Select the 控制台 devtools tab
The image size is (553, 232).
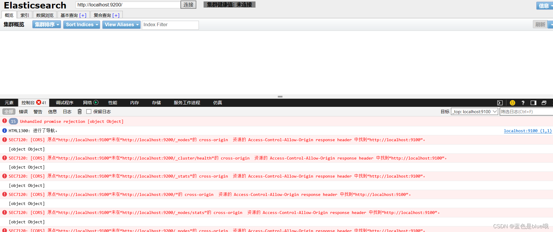pyautogui.click(x=34, y=102)
